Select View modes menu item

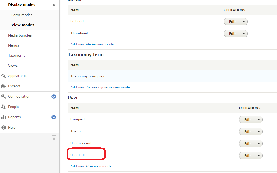(x=23, y=25)
